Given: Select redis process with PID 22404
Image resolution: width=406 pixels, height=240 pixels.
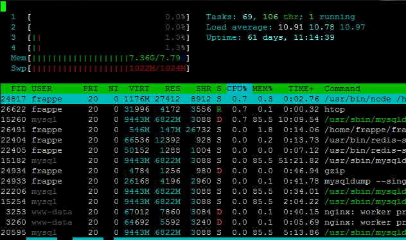Looking at the screenshot, I should coord(203,140).
